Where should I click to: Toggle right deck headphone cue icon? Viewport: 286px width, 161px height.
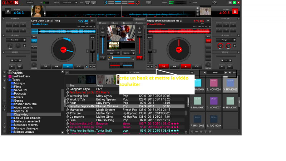139,57
